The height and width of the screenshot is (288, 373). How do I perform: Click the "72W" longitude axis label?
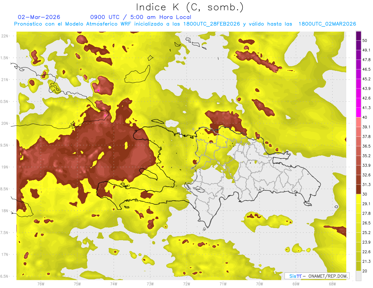point(186,284)
